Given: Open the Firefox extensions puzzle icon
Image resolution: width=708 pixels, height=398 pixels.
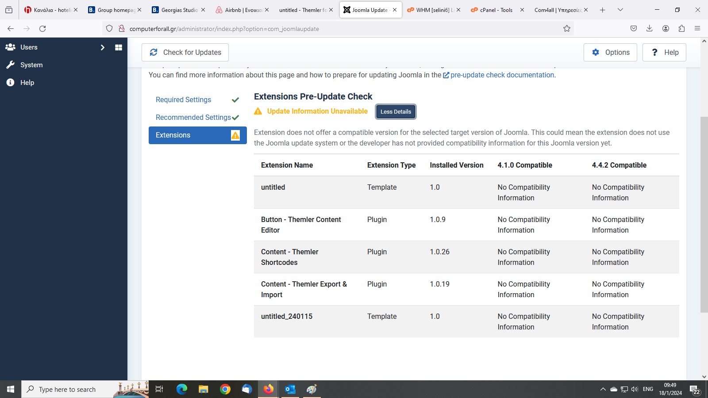Looking at the screenshot, I should pos(681,29).
